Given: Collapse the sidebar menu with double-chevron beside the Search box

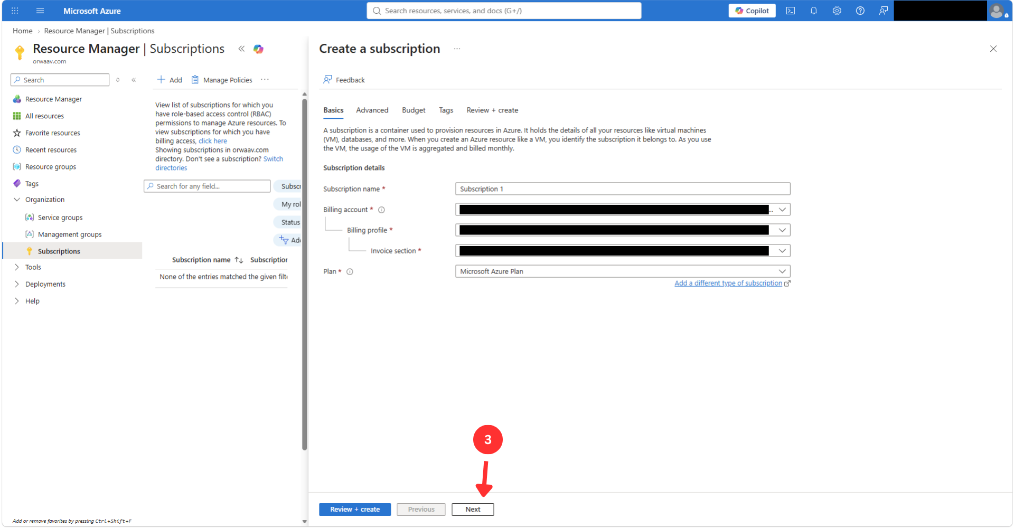Looking at the screenshot, I should pyautogui.click(x=134, y=80).
